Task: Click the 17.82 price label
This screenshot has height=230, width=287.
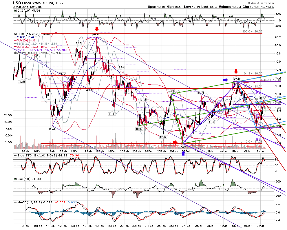Action: tap(163, 137)
